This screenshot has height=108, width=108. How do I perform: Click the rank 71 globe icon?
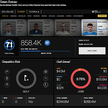[x=9, y=45]
